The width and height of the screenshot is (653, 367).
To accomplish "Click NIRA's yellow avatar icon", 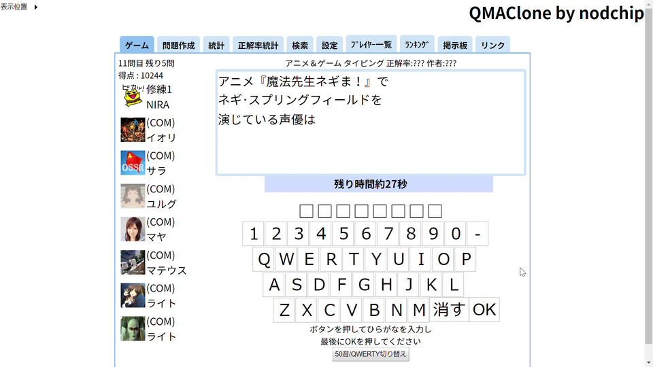I will (133, 97).
